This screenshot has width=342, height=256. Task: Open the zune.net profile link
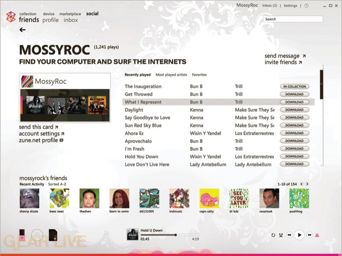(41, 140)
